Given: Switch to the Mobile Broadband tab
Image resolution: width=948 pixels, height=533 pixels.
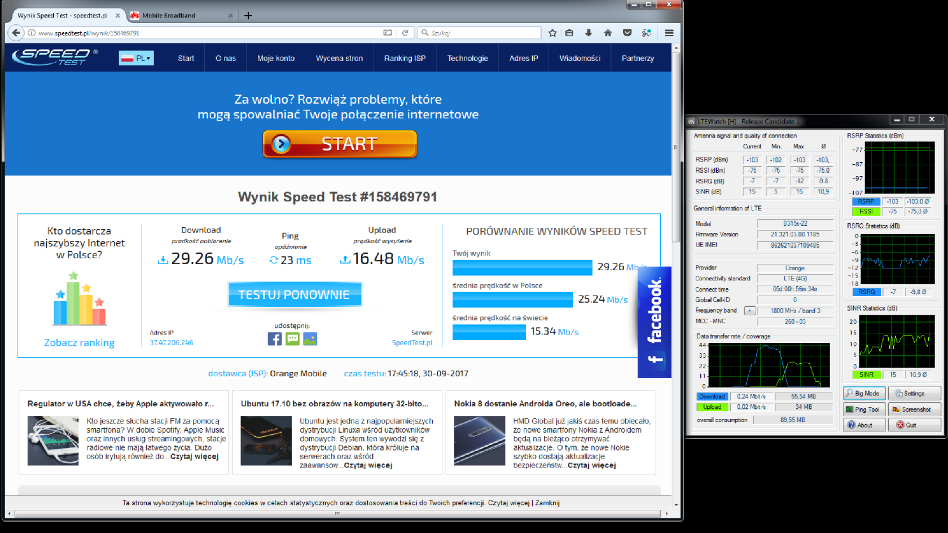Looking at the screenshot, I should [181, 15].
